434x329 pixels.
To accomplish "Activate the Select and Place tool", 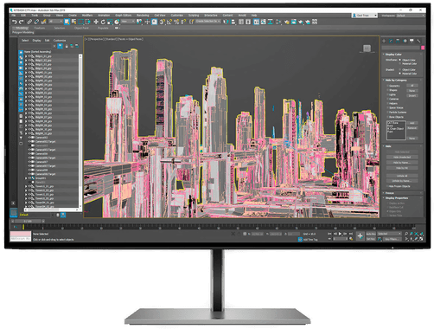I will click(x=117, y=22).
